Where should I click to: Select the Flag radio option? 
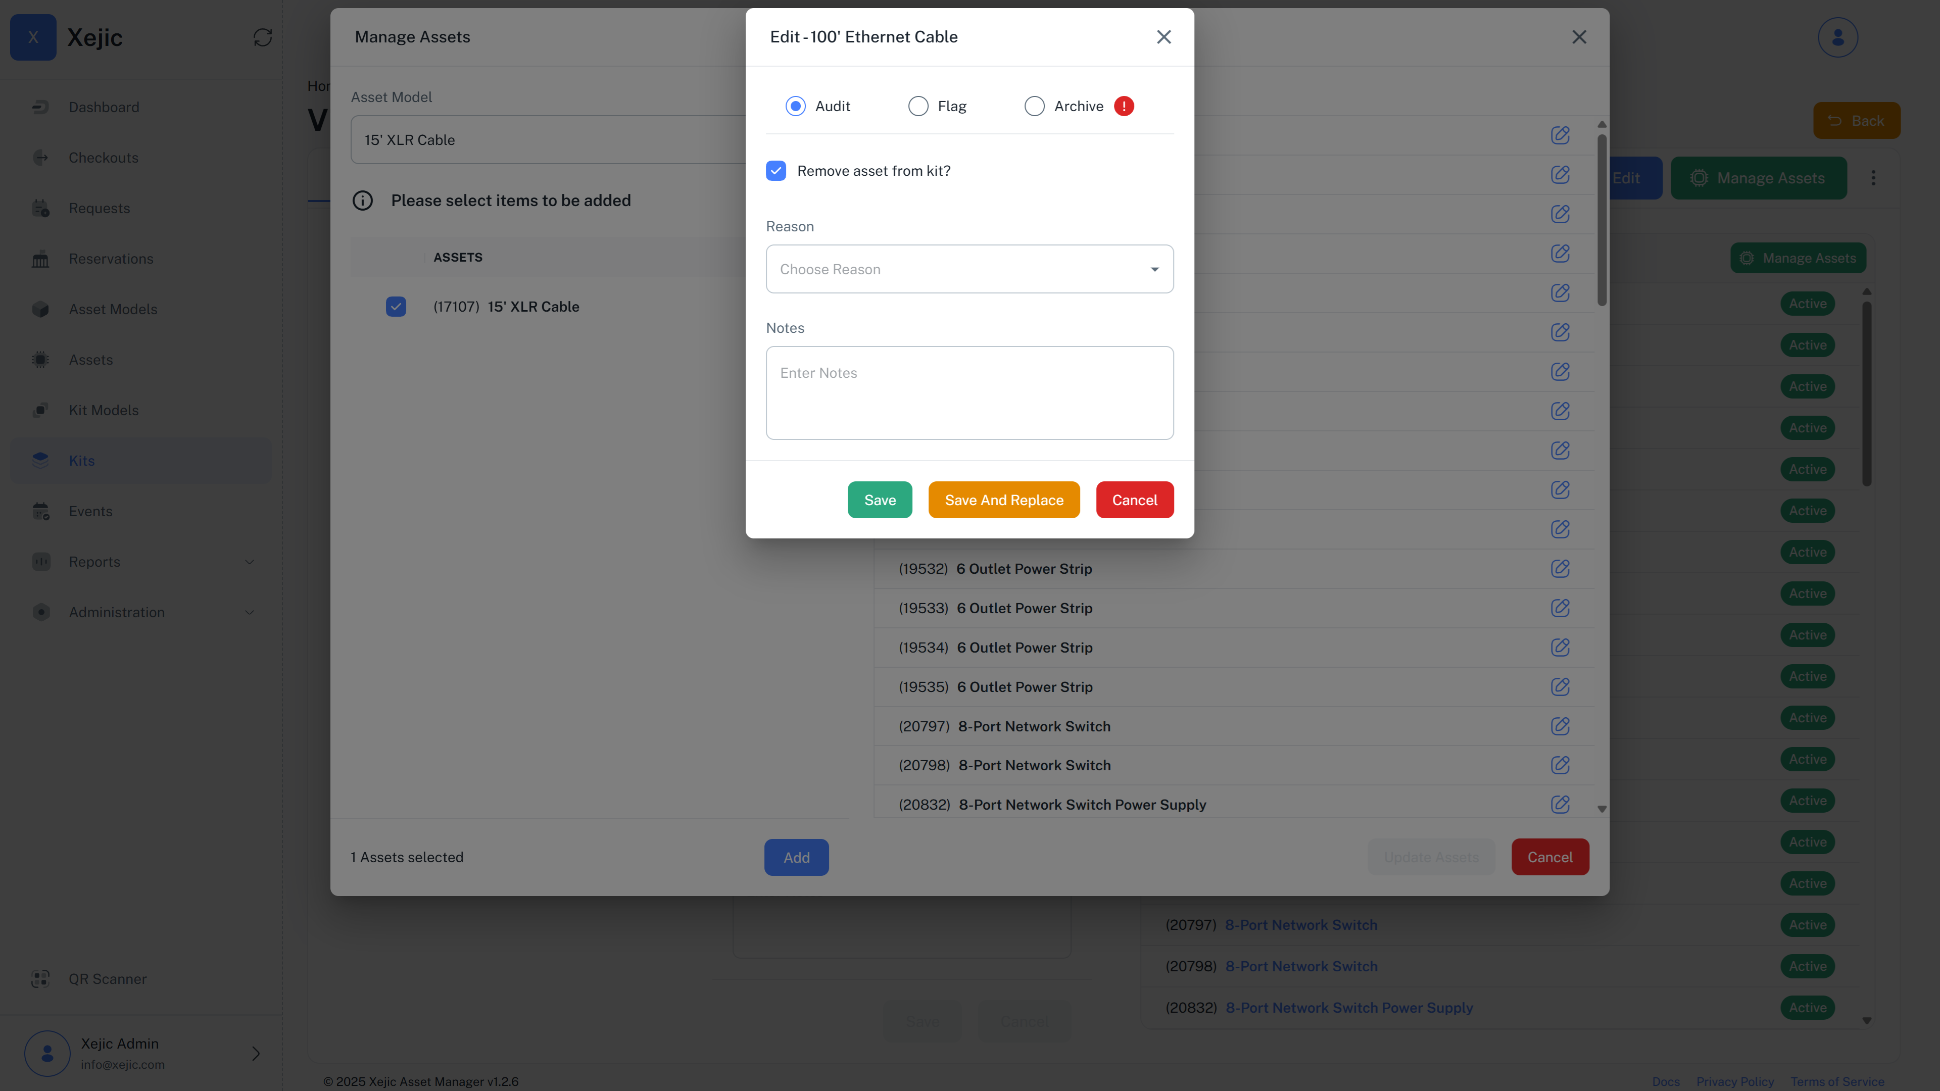pos(918,106)
